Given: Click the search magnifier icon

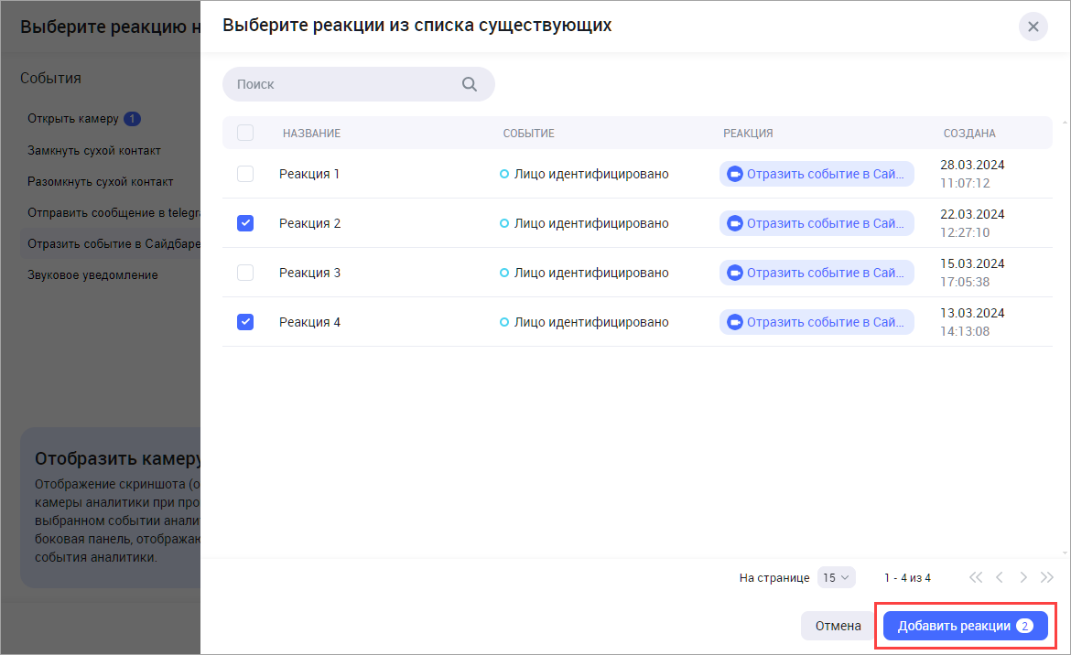Looking at the screenshot, I should [x=469, y=84].
